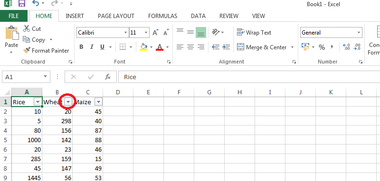Open the font name Calibri dropdown

125,33
